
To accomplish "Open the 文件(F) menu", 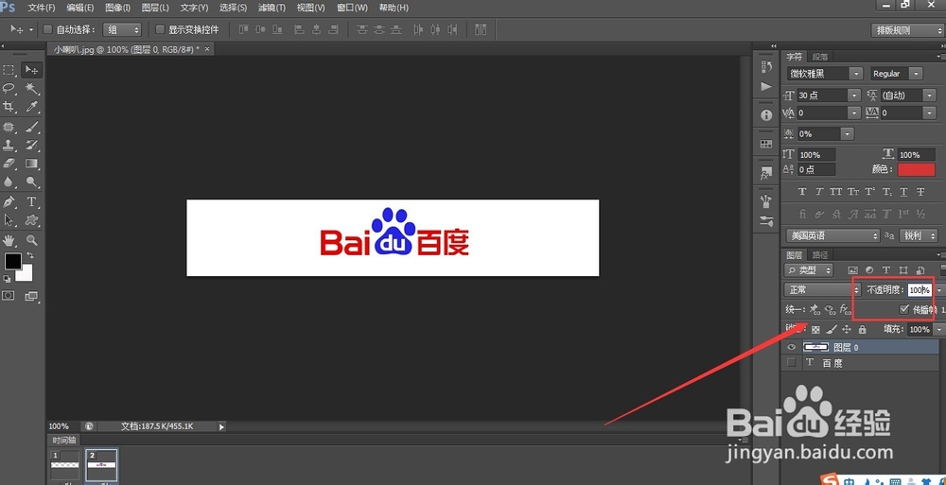I will pyautogui.click(x=42, y=8).
